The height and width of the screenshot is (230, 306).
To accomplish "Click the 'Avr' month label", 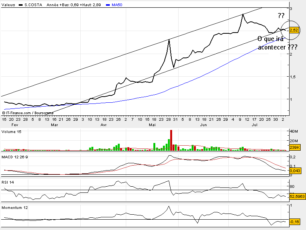I will point(103,125).
